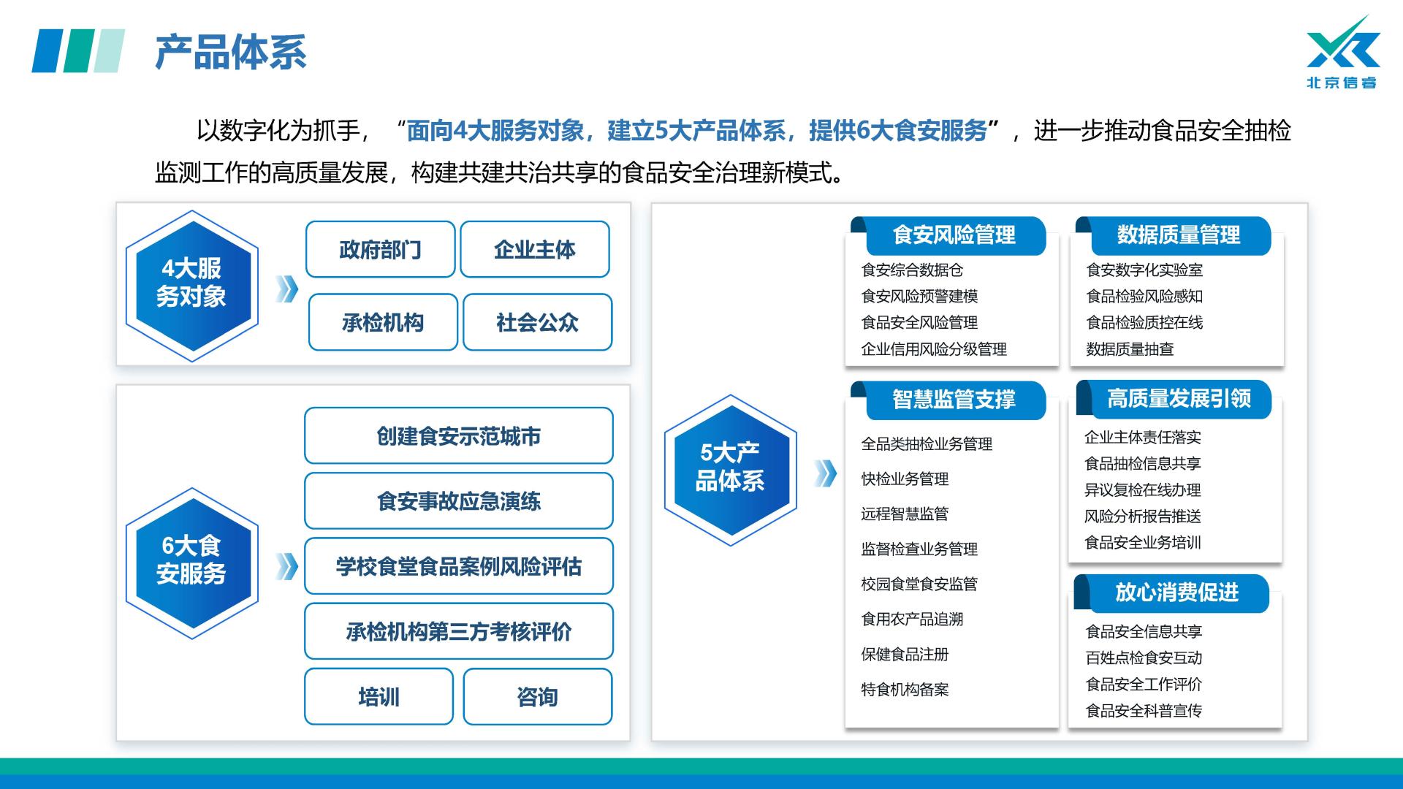Click the 远程智慧监管 list item
Viewport: 1403px width, 789px height.
tap(905, 514)
